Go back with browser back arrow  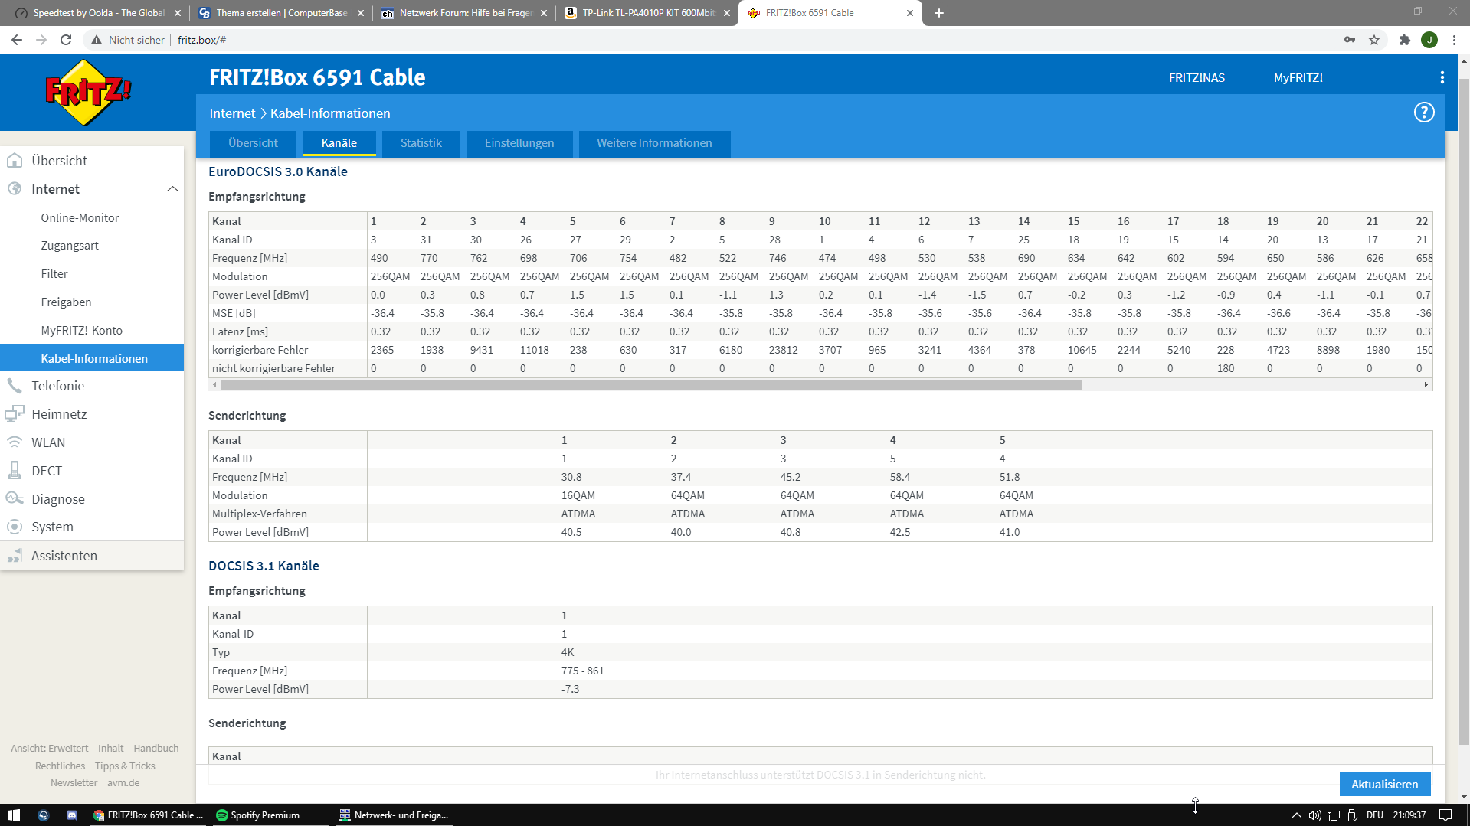pyautogui.click(x=17, y=40)
